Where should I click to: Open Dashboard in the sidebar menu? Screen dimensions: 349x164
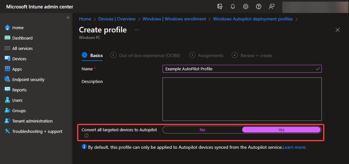(22, 38)
